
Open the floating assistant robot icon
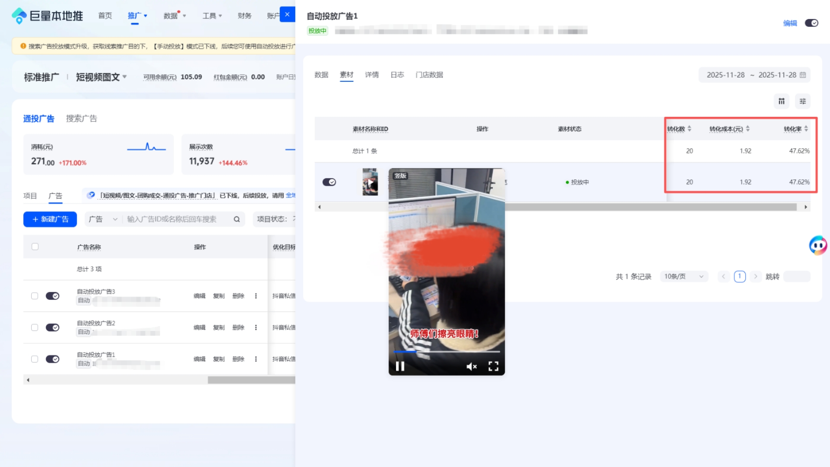tap(818, 246)
